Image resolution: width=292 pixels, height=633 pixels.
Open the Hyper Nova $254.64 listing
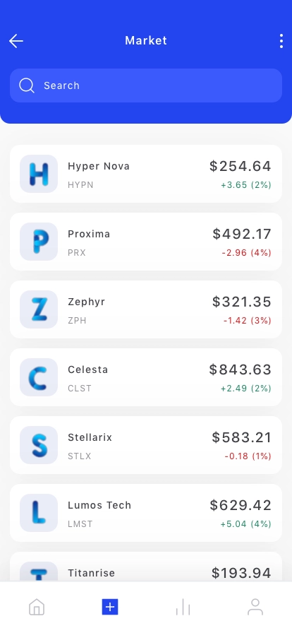(146, 174)
